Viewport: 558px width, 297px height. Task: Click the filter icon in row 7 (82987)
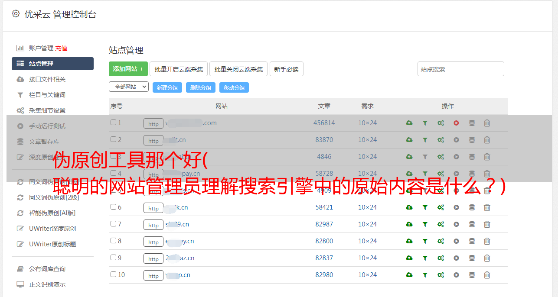(425, 224)
